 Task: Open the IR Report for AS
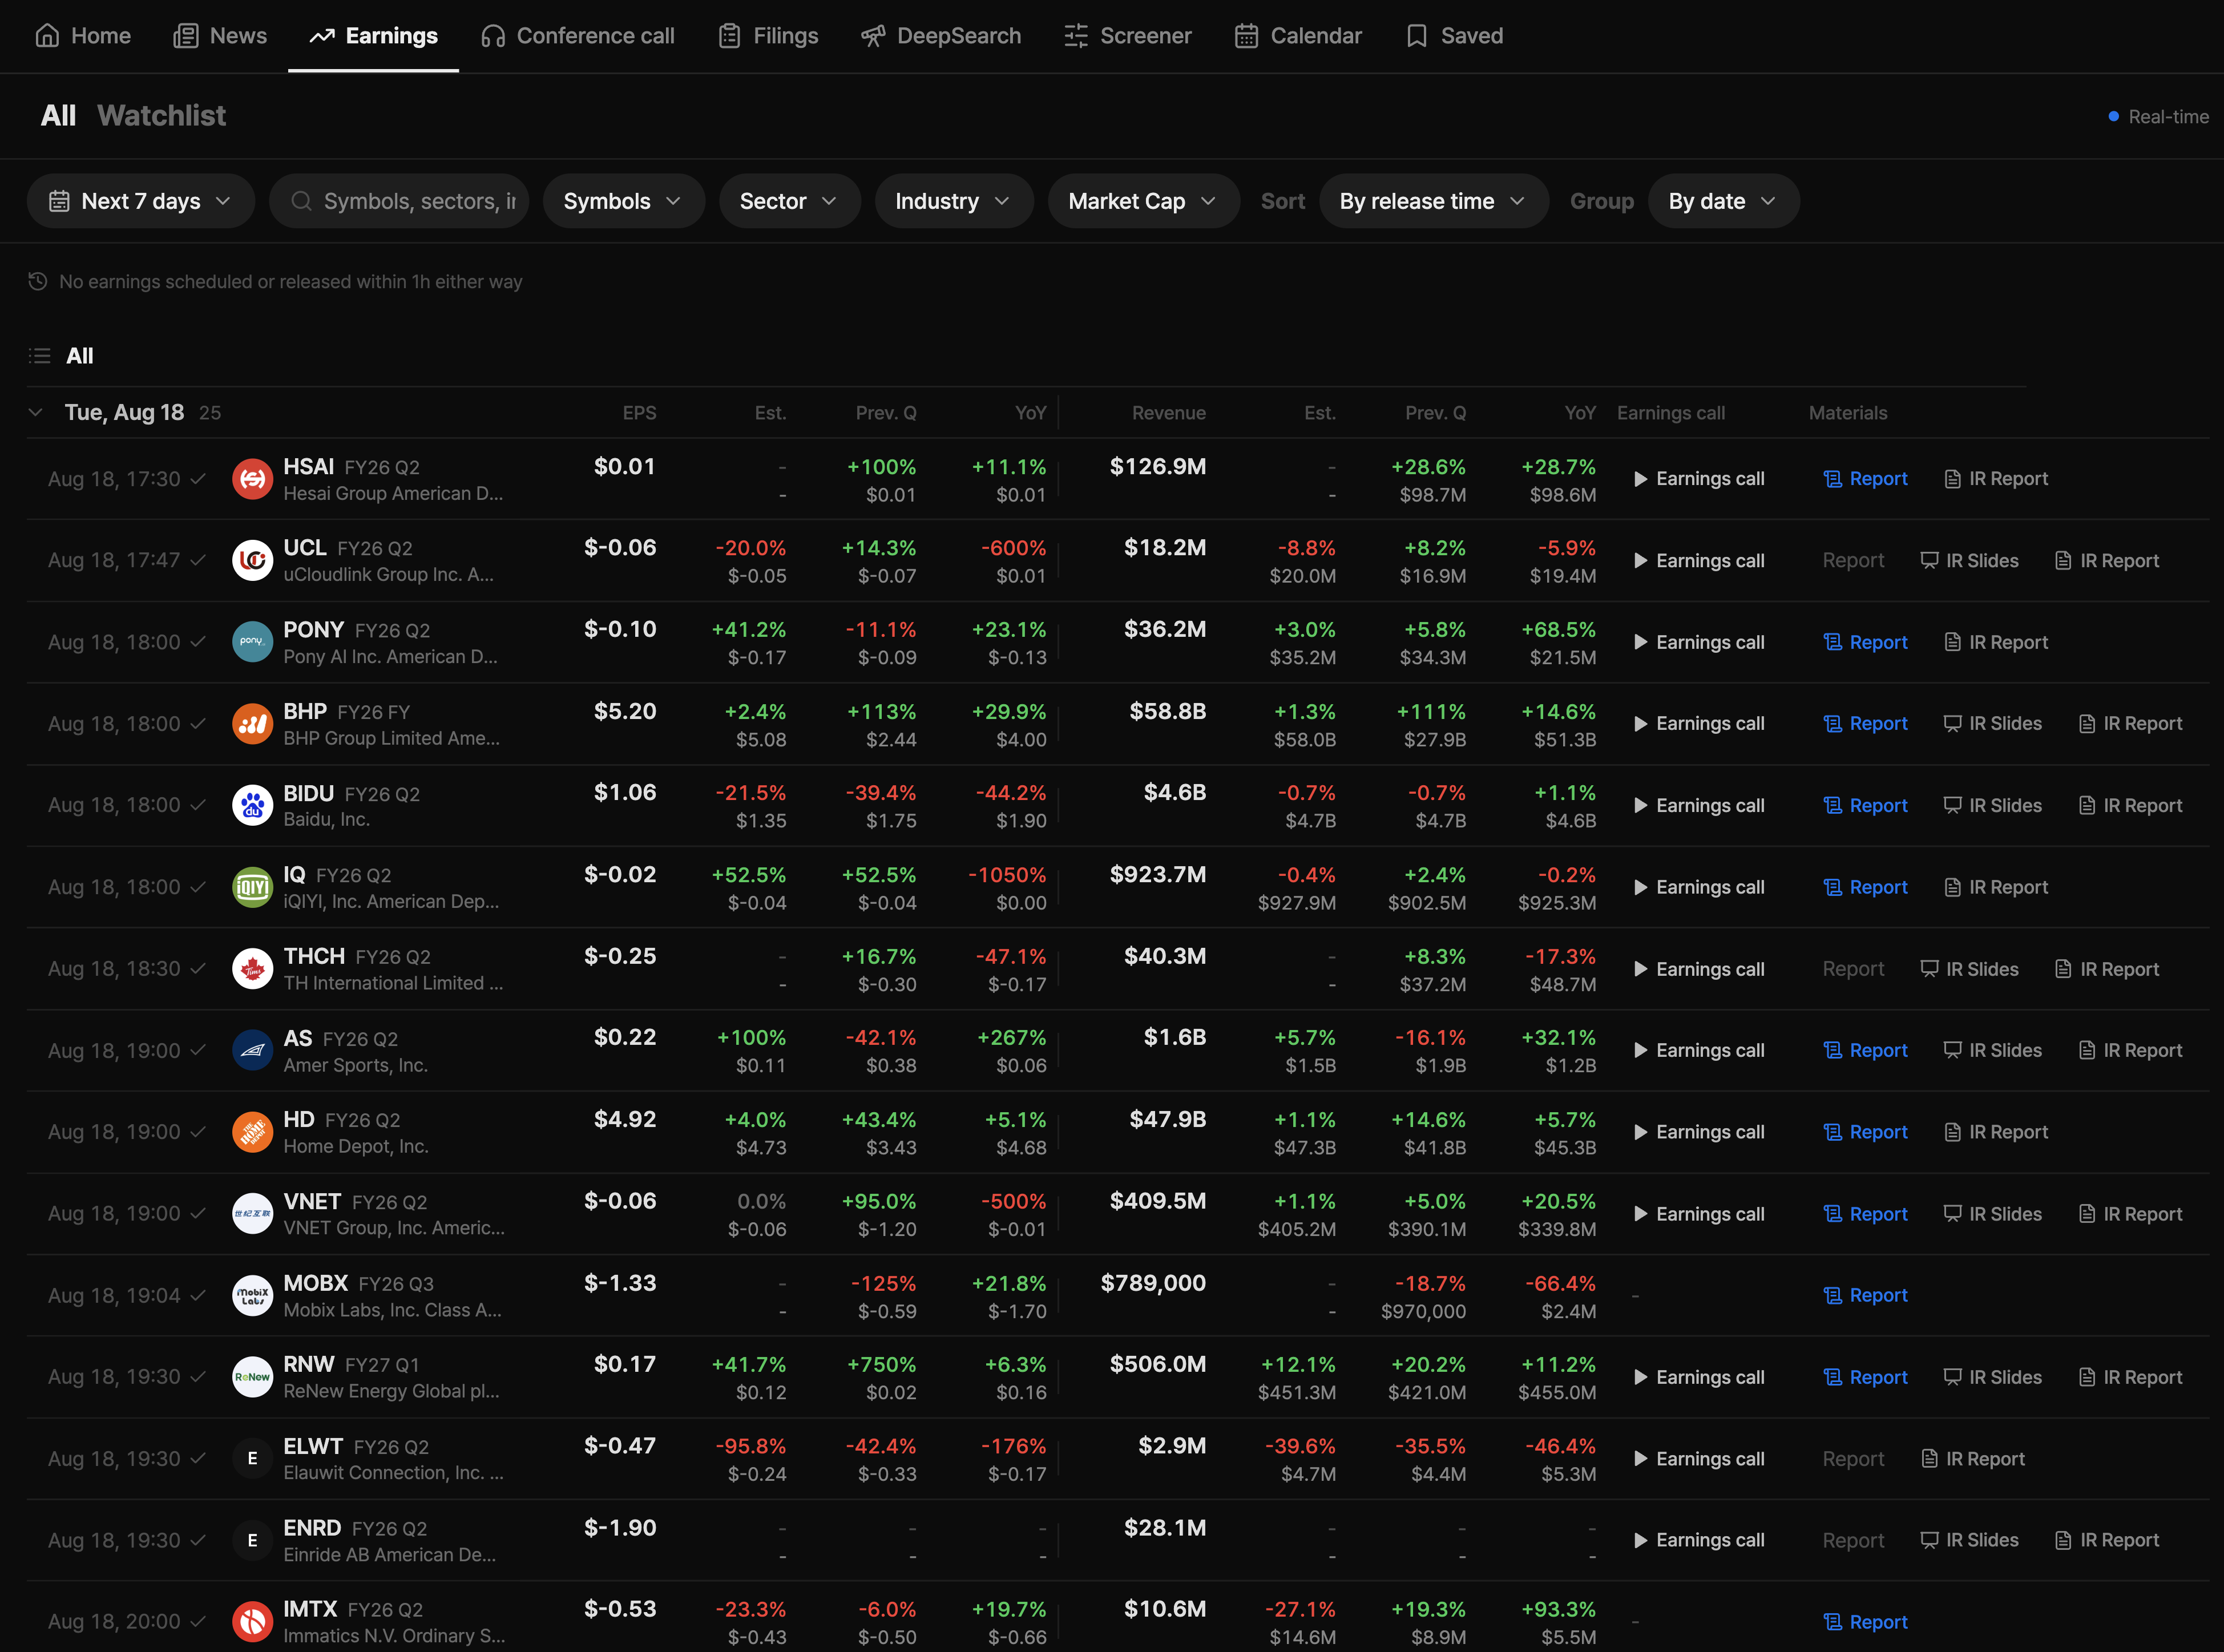tap(2130, 1050)
